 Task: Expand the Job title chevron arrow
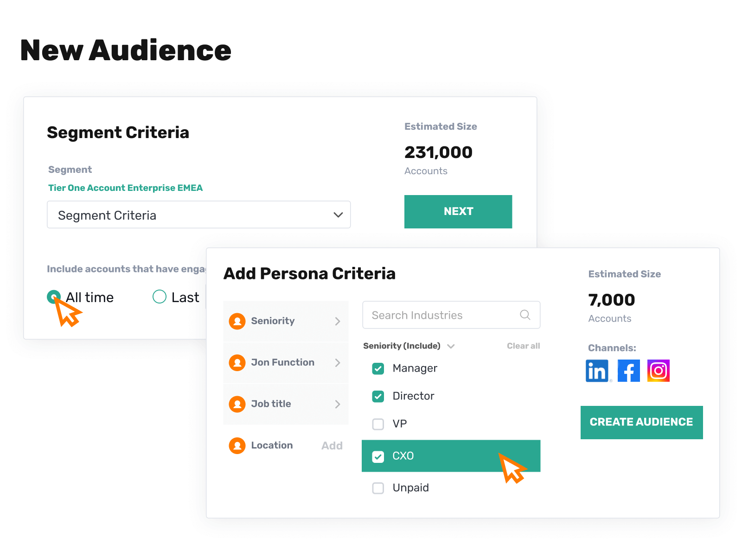[338, 404]
